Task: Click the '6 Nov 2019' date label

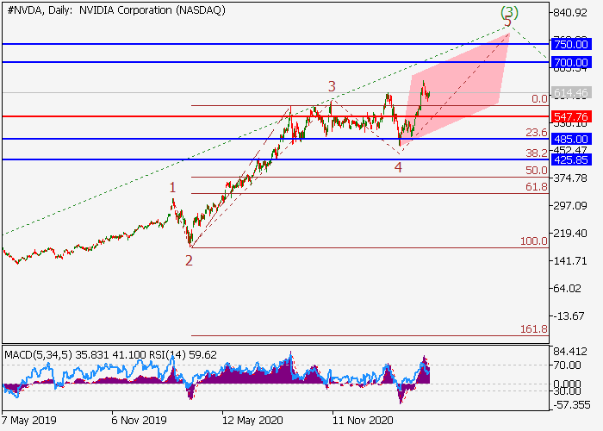Action: point(139,420)
